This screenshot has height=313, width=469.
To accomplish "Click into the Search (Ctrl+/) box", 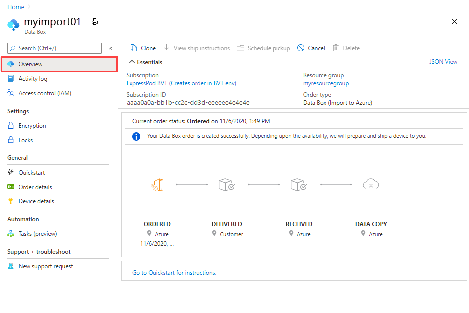I will (x=55, y=48).
